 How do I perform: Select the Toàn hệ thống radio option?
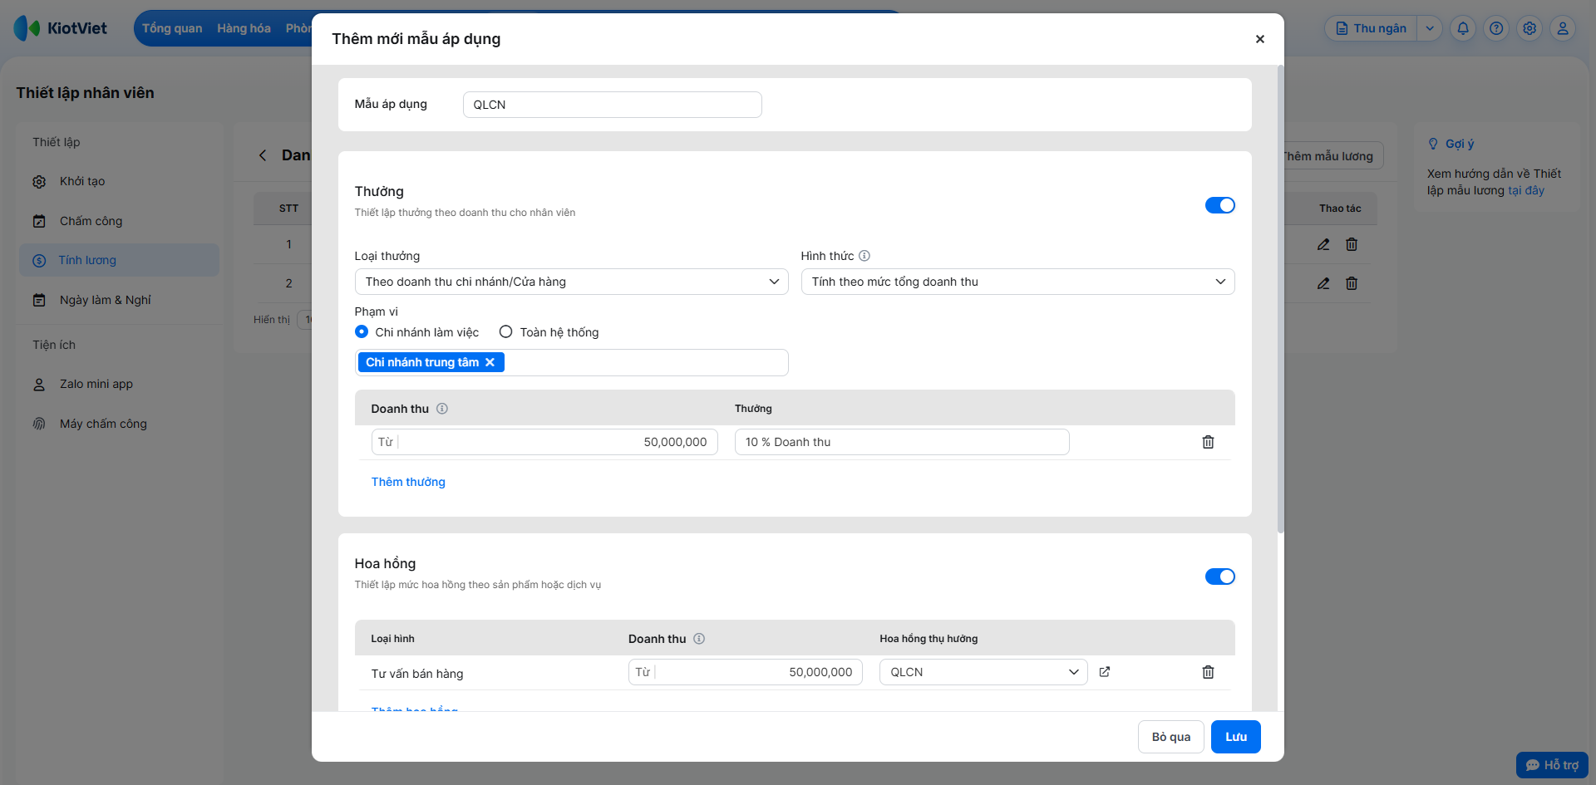point(505,331)
